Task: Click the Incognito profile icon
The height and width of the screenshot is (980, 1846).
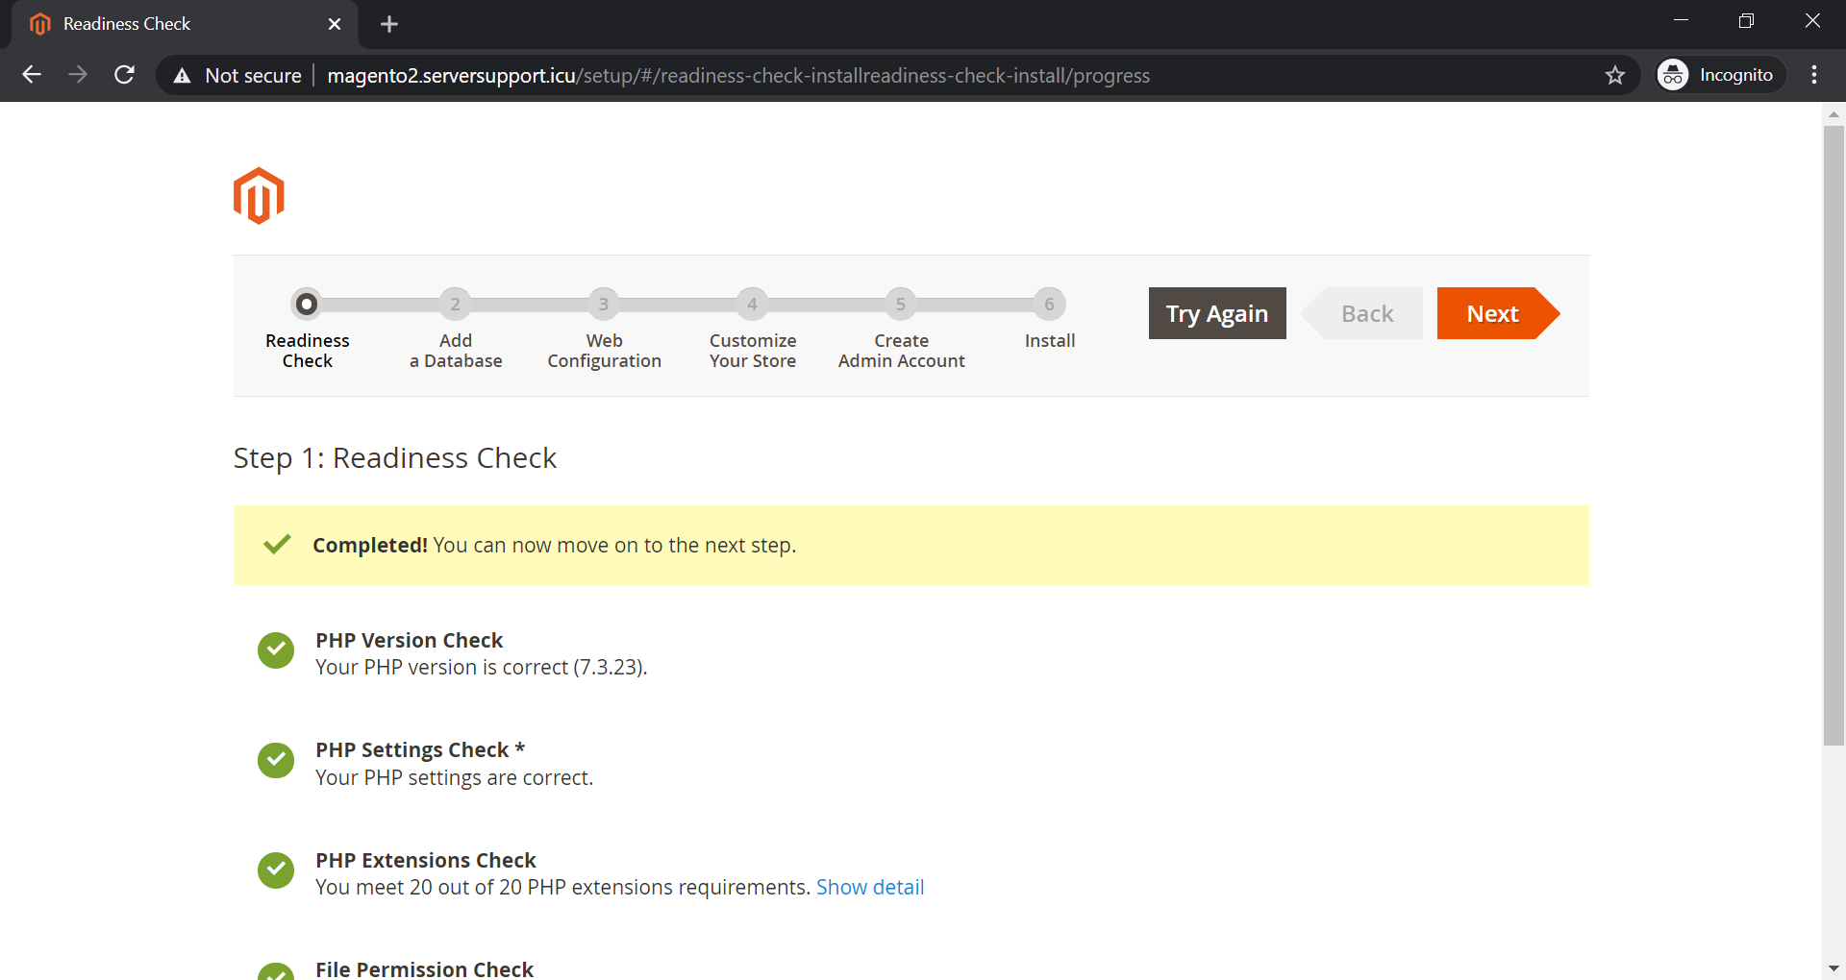Action: [x=1673, y=75]
